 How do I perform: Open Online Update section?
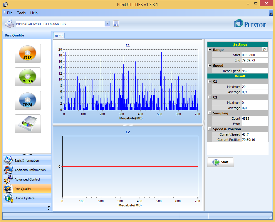point(27,198)
